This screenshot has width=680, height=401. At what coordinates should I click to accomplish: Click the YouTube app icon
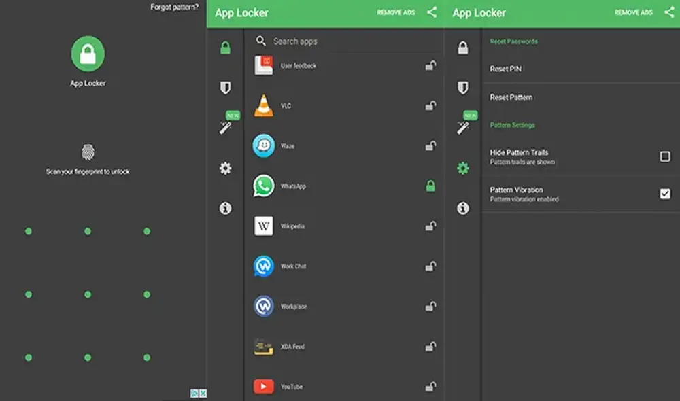point(262,385)
